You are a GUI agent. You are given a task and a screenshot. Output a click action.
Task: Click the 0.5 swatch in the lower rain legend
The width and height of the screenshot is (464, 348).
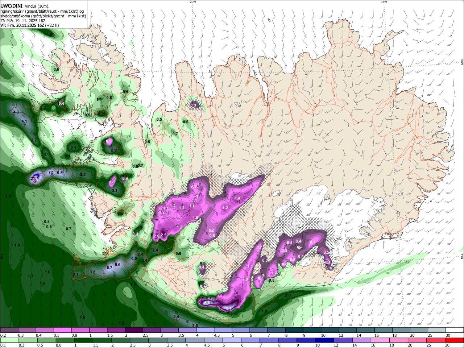point(47,340)
